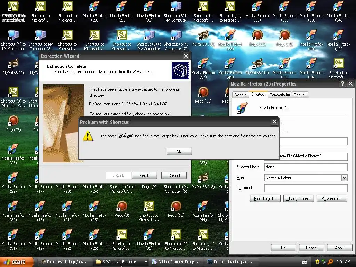The height and width of the screenshot is (267, 356).
Task: Select Mozilla Firefox (36) desktop icon
Action: click(149, 240)
